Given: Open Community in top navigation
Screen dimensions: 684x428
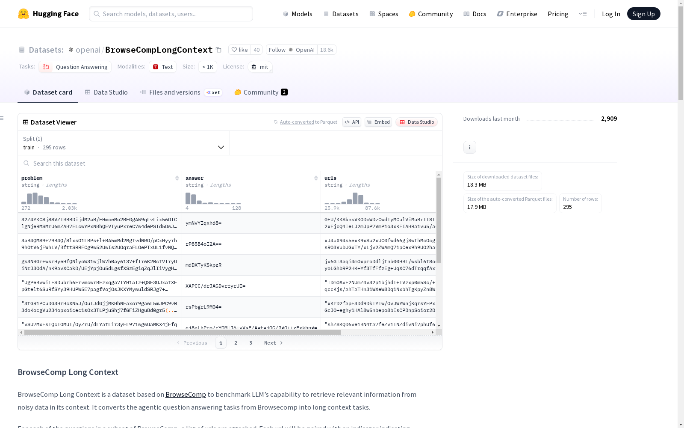Looking at the screenshot, I should pyautogui.click(x=431, y=14).
